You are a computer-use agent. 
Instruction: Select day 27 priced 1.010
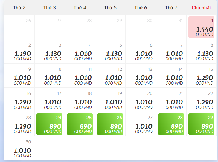click(x=141, y=124)
